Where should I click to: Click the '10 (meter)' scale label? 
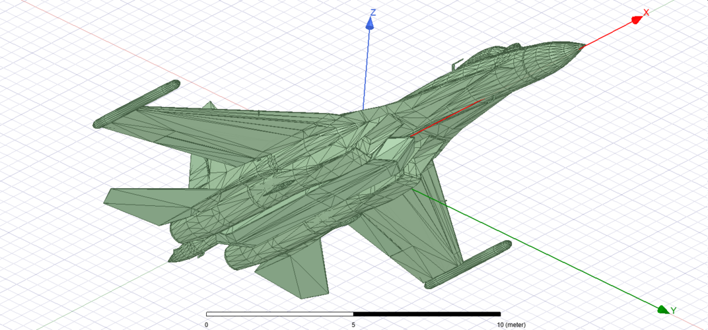click(511, 325)
